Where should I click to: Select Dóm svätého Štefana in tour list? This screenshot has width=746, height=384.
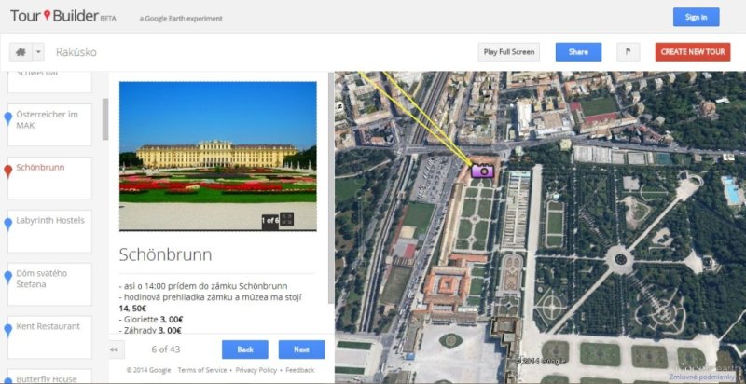[x=52, y=279]
